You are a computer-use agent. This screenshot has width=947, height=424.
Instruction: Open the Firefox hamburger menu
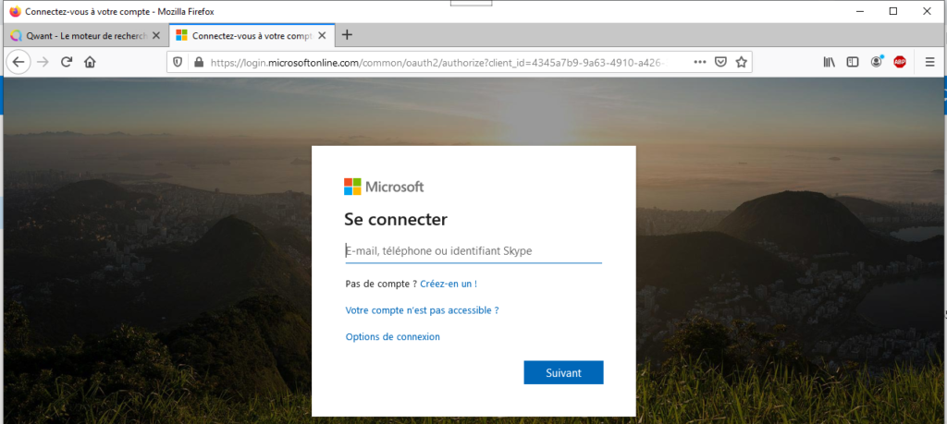point(929,62)
